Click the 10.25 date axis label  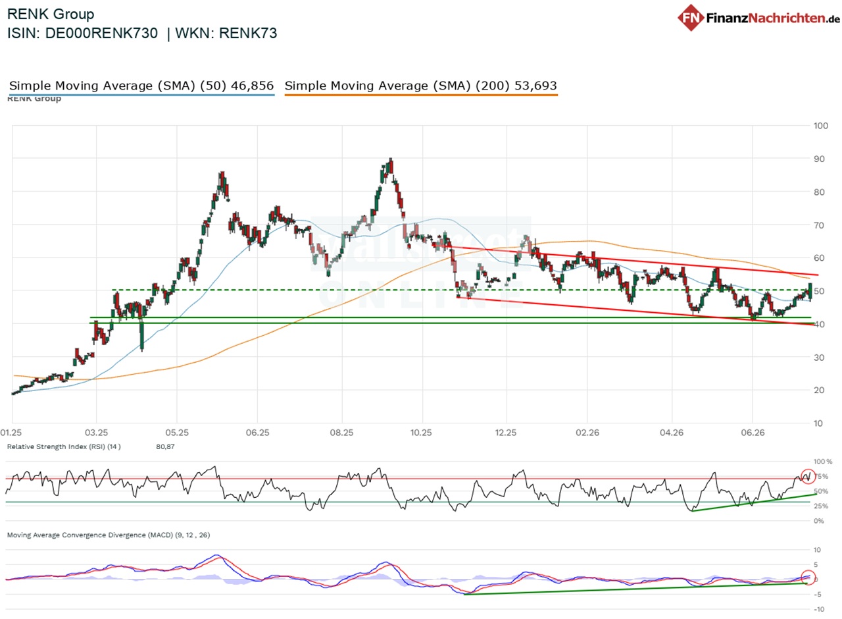[422, 433]
